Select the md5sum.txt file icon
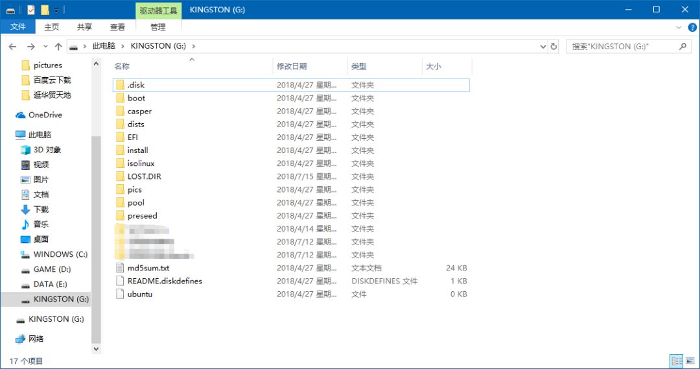The height and width of the screenshot is (369, 700). pyautogui.click(x=120, y=268)
